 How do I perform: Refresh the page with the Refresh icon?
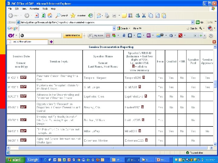(43, 15)
